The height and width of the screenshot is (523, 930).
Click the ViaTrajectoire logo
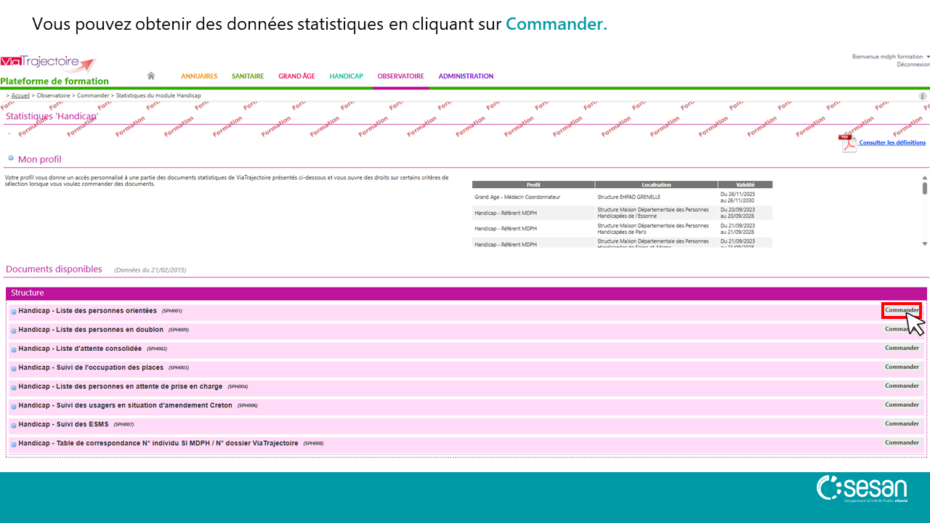coord(48,63)
